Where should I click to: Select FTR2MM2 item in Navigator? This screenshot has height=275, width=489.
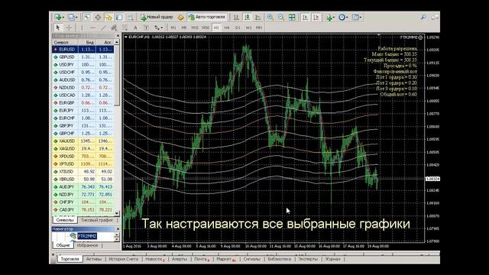coord(87,236)
